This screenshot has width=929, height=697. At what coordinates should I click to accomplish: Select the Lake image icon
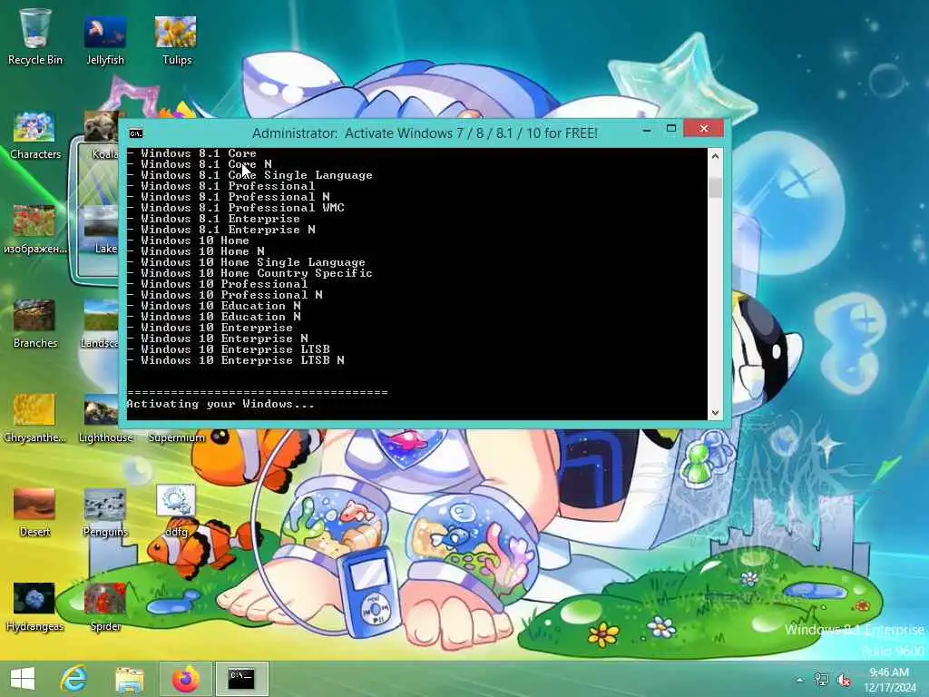coord(102,230)
